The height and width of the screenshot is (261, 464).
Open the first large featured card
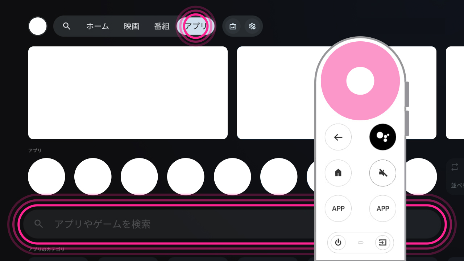tap(128, 93)
